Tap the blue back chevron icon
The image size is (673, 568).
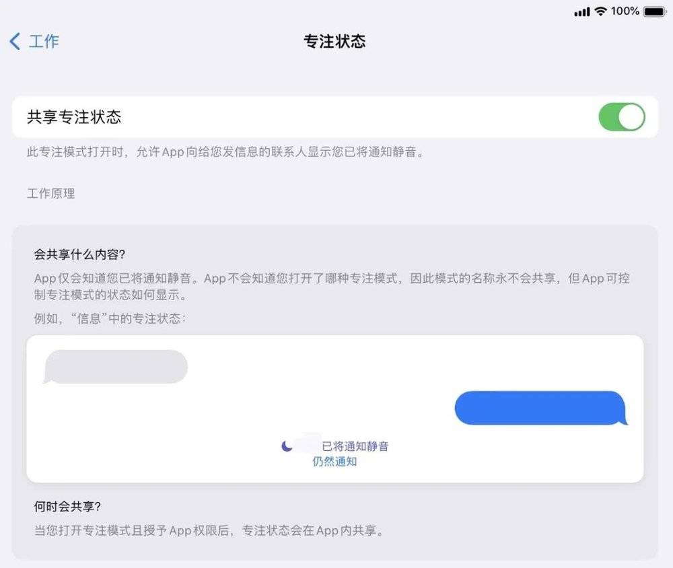point(15,41)
